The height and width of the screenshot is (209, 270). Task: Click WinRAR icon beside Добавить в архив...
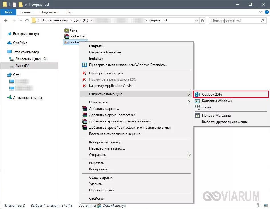point(85,109)
